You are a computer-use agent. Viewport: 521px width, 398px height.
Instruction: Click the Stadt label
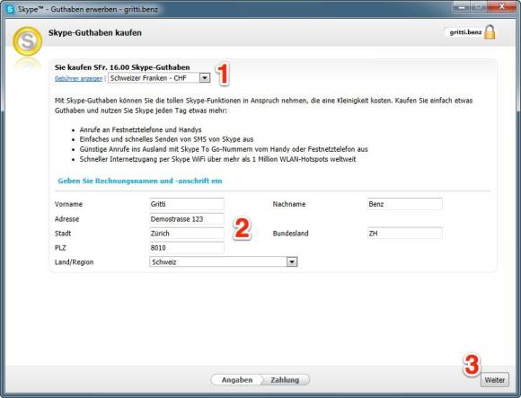(x=63, y=234)
